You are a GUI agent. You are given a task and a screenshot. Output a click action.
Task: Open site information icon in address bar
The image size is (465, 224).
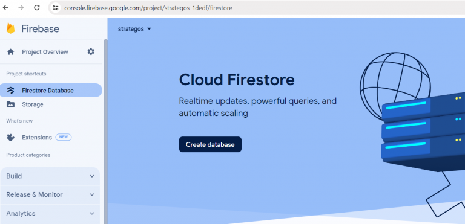(x=55, y=8)
